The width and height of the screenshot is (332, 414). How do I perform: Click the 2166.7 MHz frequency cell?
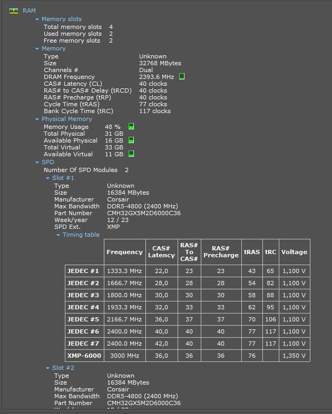pos(124,320)
